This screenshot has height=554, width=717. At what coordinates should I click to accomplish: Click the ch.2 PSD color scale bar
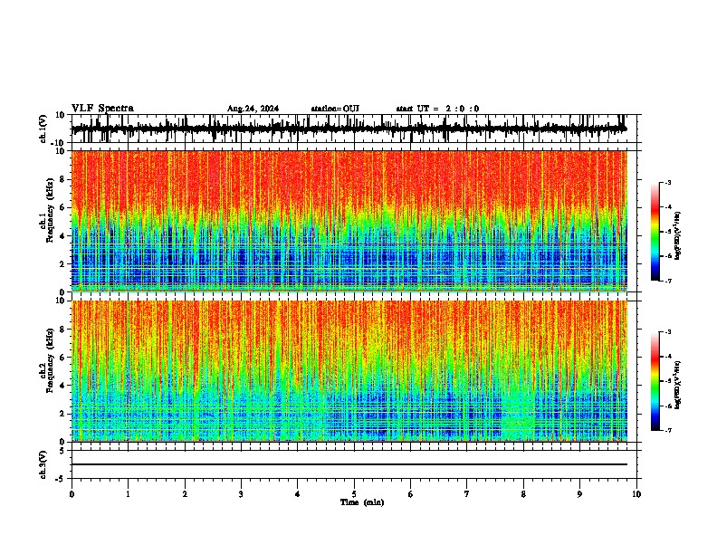tap(655, 381)
